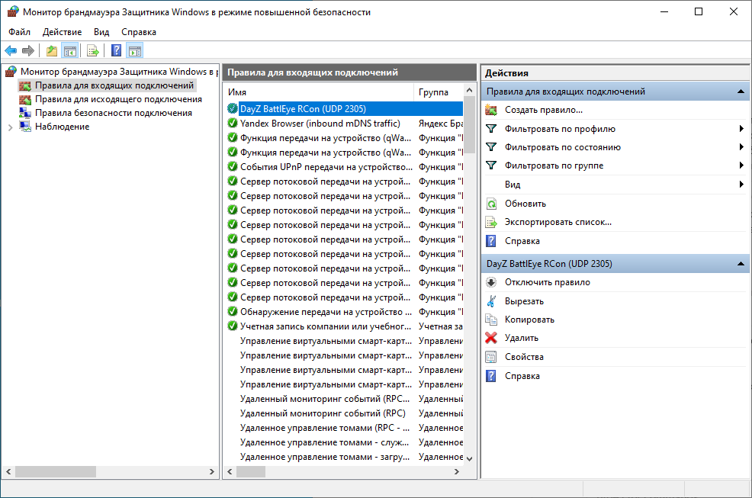Click the red X Удалить icon
The image size is (752, 498).
pyautogui.click(x=491, y=338)
